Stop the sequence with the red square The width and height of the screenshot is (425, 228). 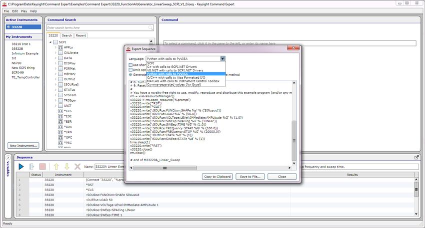pos(42,167)
